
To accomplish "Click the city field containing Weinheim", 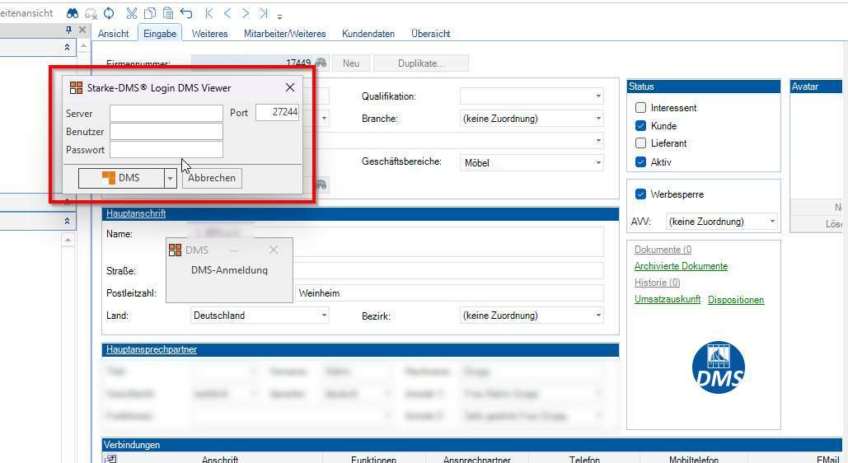I will (x=449, y=293).
